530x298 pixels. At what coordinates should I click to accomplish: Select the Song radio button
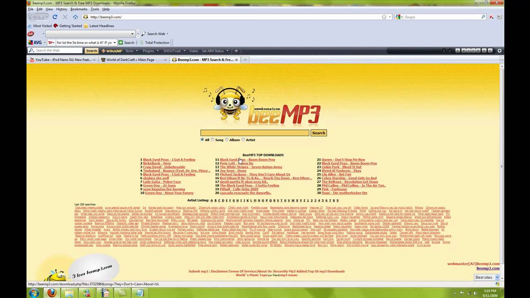tap(212, 139)
